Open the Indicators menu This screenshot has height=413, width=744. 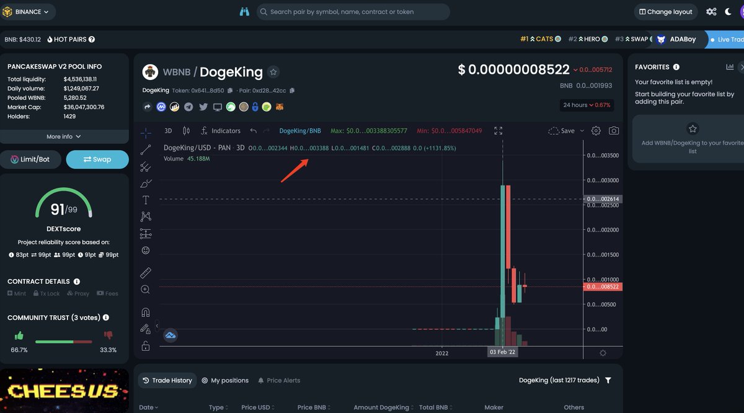click(221, 131)
